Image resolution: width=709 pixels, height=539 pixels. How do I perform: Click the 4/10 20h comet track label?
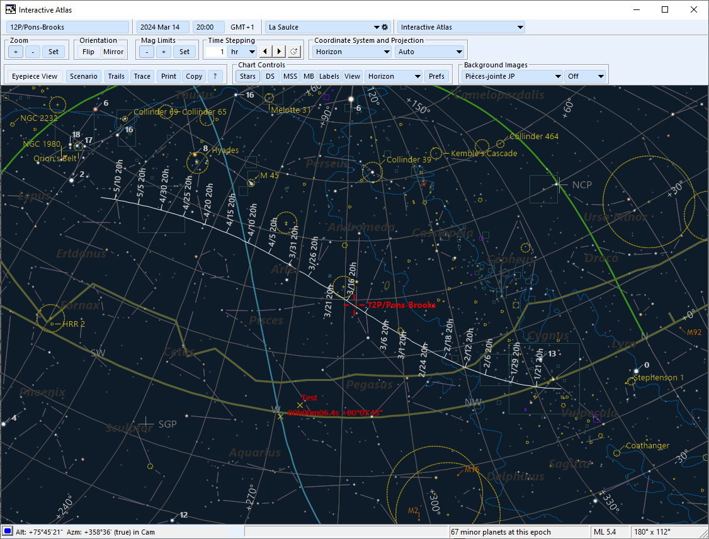252,220
